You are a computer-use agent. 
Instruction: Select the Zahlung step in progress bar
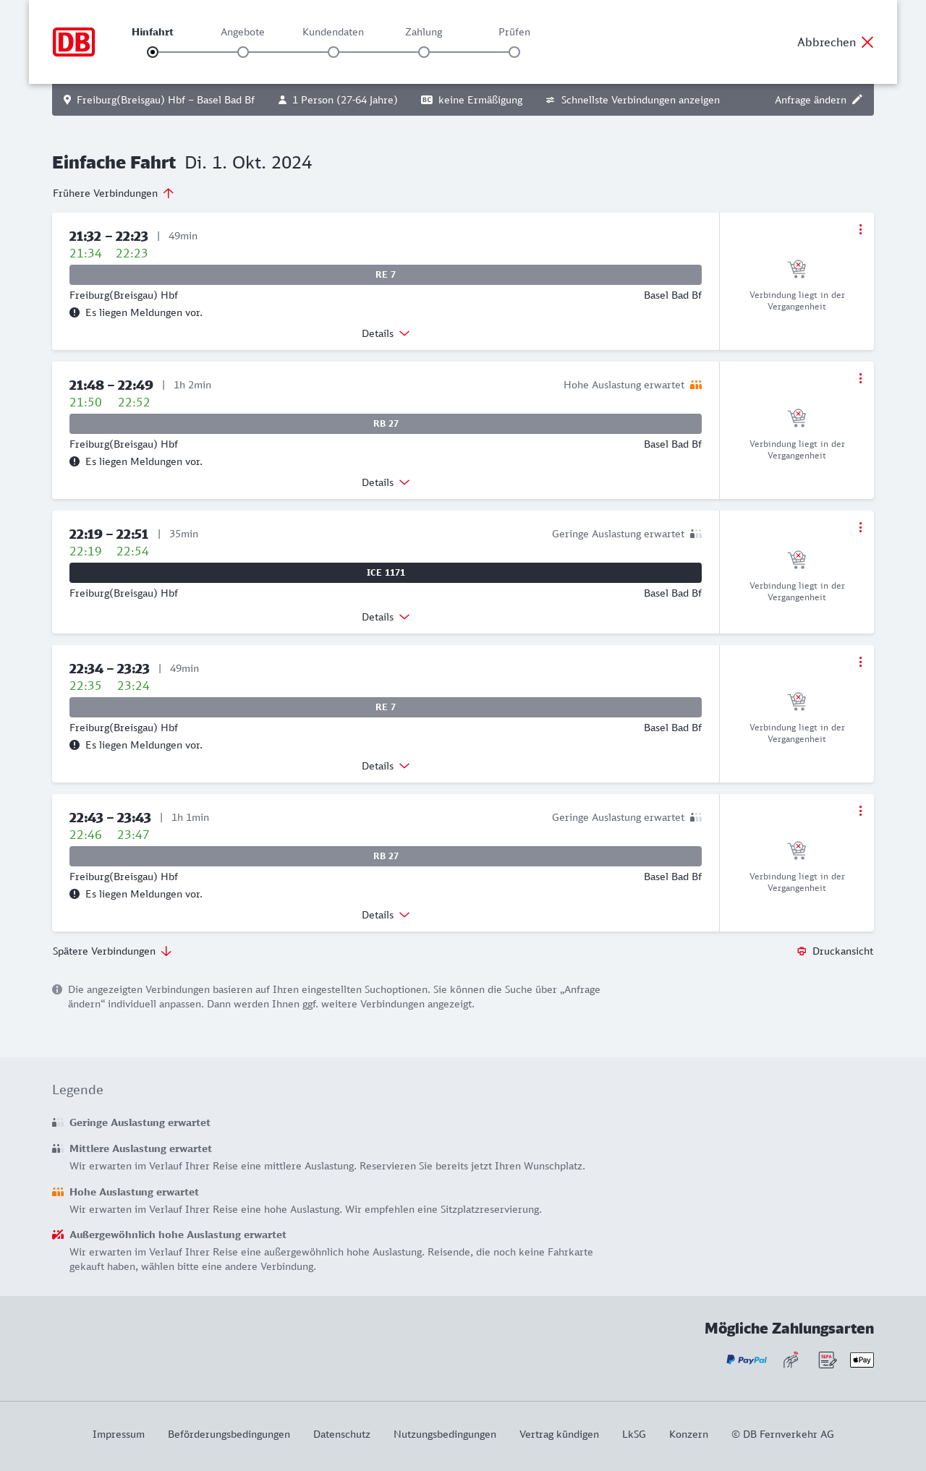point(424,52)
